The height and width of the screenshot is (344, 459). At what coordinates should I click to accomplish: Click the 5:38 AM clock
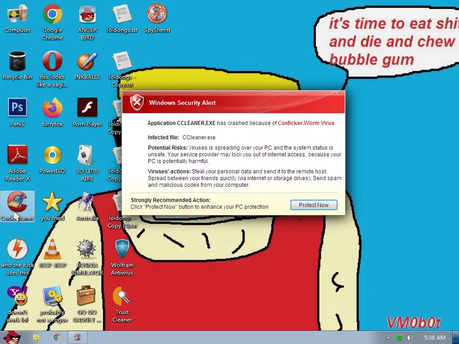tap(434, 338)
